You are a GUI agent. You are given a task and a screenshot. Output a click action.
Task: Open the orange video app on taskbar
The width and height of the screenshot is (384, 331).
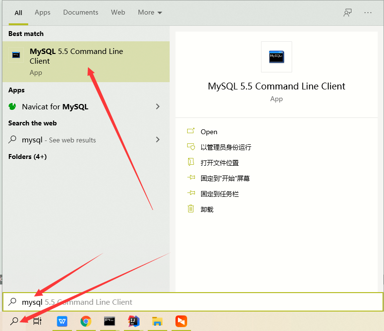pos(181,321)
